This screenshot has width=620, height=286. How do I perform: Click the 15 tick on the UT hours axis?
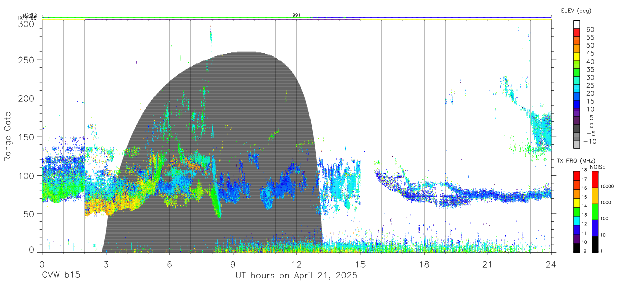360,264
